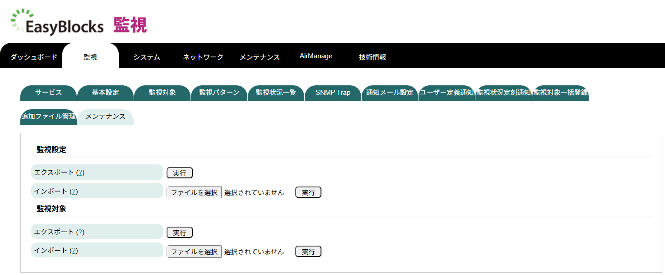Switch to the 監視パターン sub-tab
The height and width of the screenshot is (275, 665).
pos(219,93)
